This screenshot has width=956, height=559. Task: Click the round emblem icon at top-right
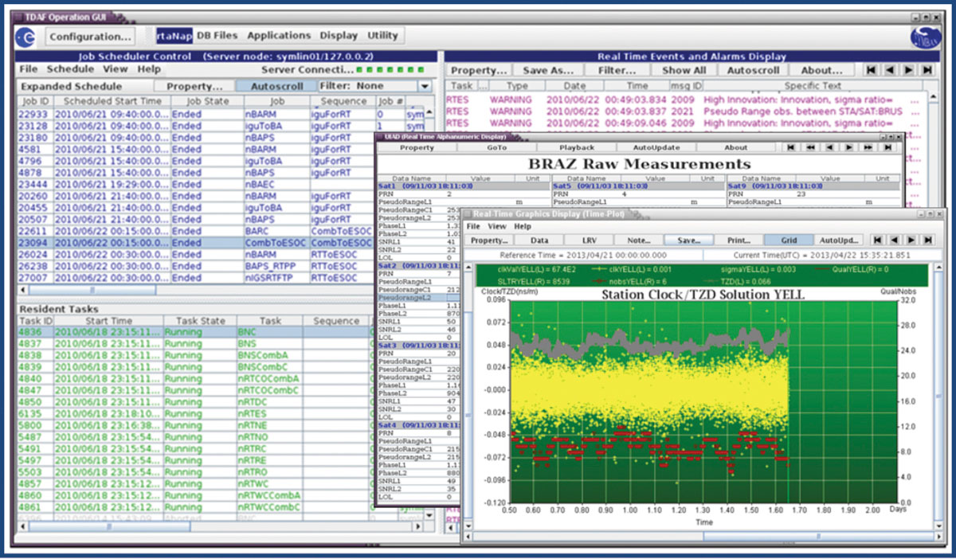[925, 37]
